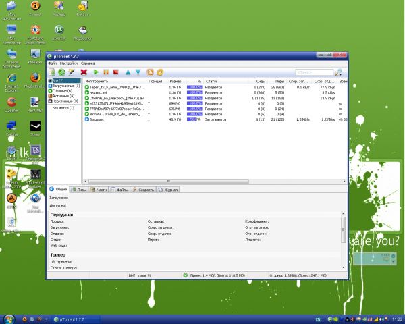
Task: Sort torrents by the Размер column header
Action: [175, 81]
